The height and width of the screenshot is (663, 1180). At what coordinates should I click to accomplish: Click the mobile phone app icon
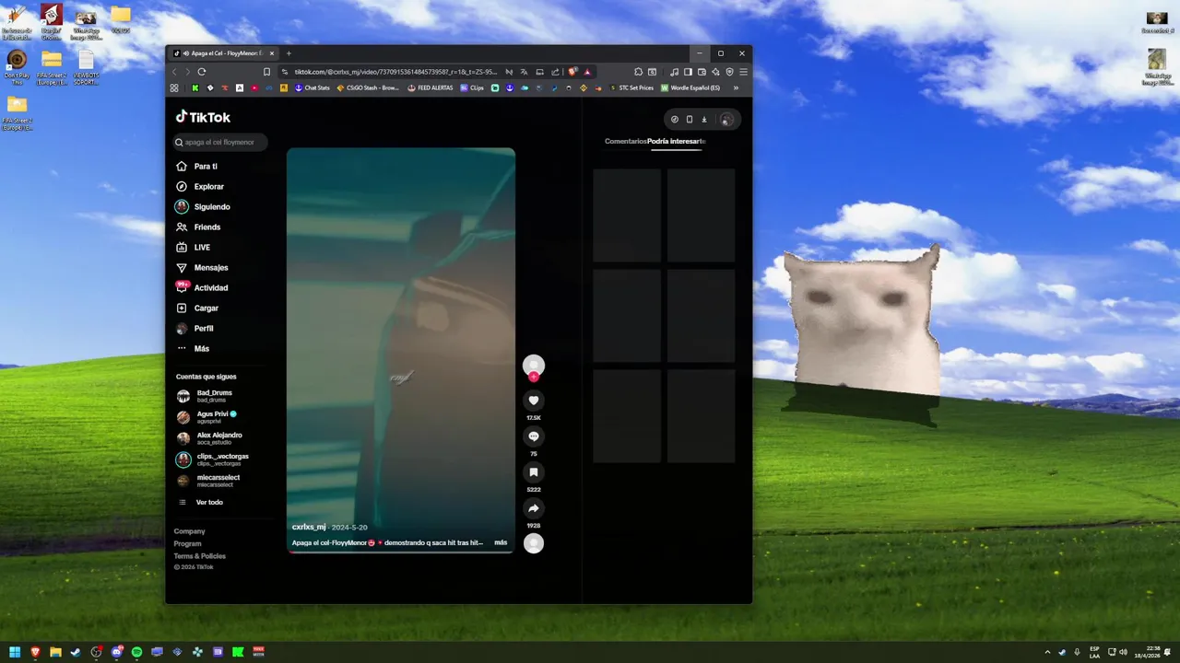click(x=689, y=119)
